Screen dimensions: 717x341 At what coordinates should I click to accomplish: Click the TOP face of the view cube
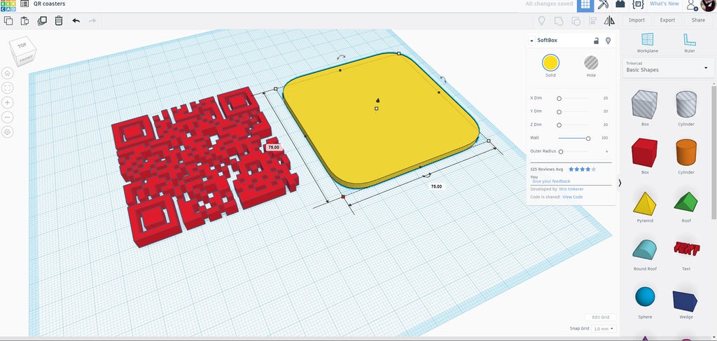[x=22, y=46]
